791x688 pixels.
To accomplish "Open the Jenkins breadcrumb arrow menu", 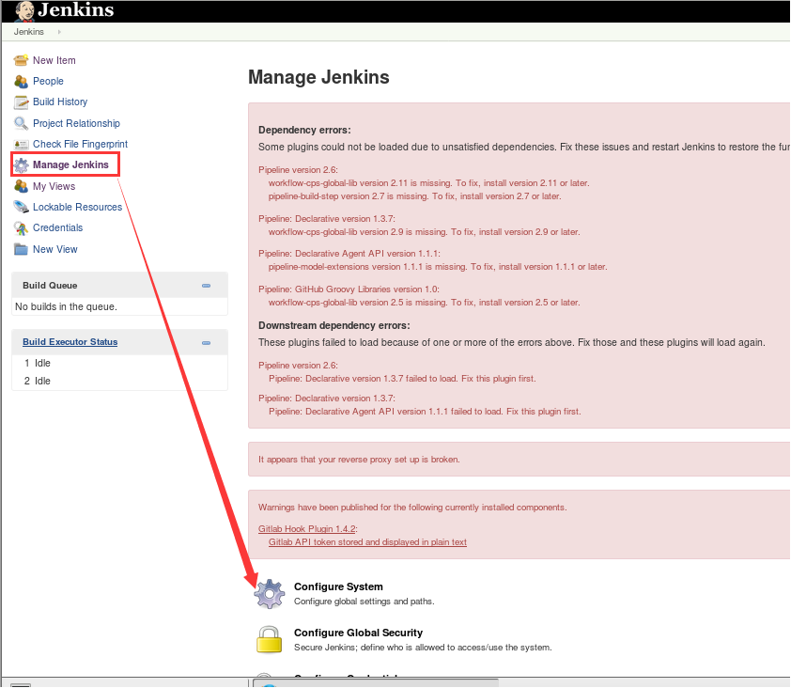I will 59,32.
